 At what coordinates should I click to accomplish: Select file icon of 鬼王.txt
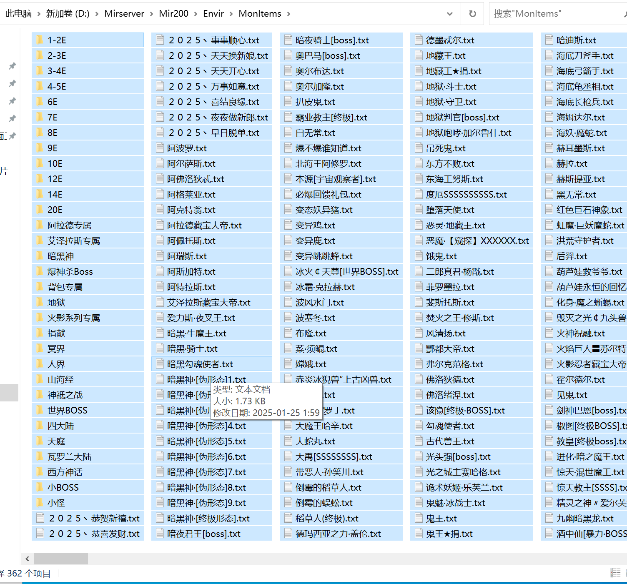pyautogui.click(x=419, y=518)
